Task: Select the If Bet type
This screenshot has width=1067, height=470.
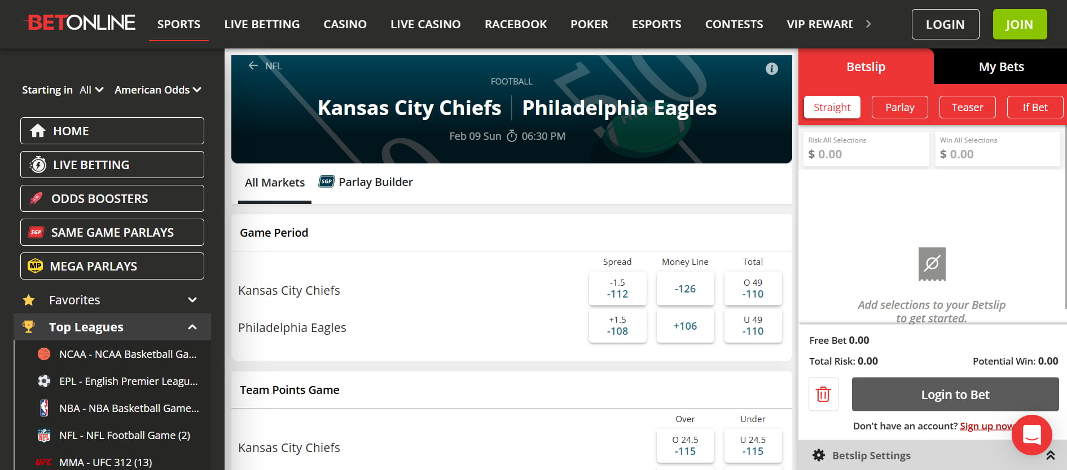Action: tap(1035, 107)
